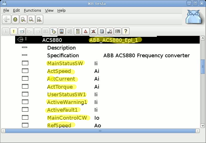Click the yellow exclamation mark icon
Screen dimensions: 206x143
click(14, 31)
